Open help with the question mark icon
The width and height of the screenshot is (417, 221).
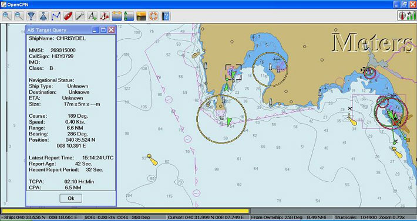[166, 16]
